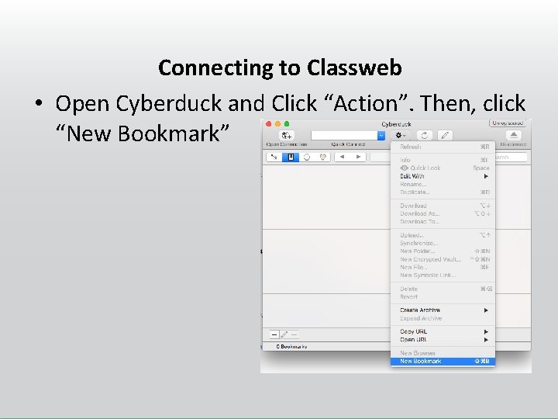Expand the Create Archive submenu arrow

point(486,310)
